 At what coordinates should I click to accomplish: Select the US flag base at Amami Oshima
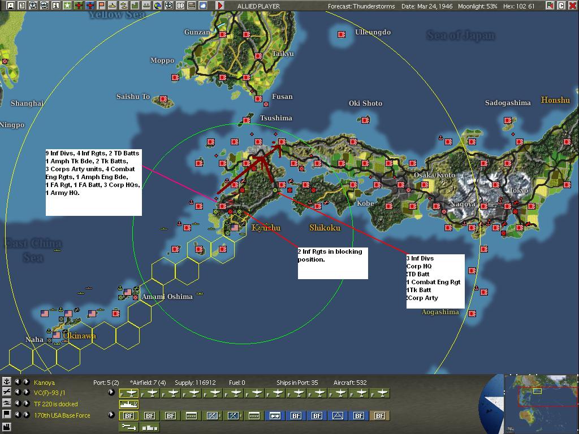pyautogui.click(x=128, y=292)
